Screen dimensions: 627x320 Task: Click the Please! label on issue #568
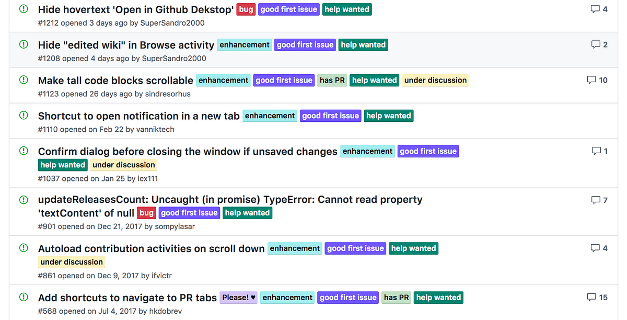click(238, 297)
